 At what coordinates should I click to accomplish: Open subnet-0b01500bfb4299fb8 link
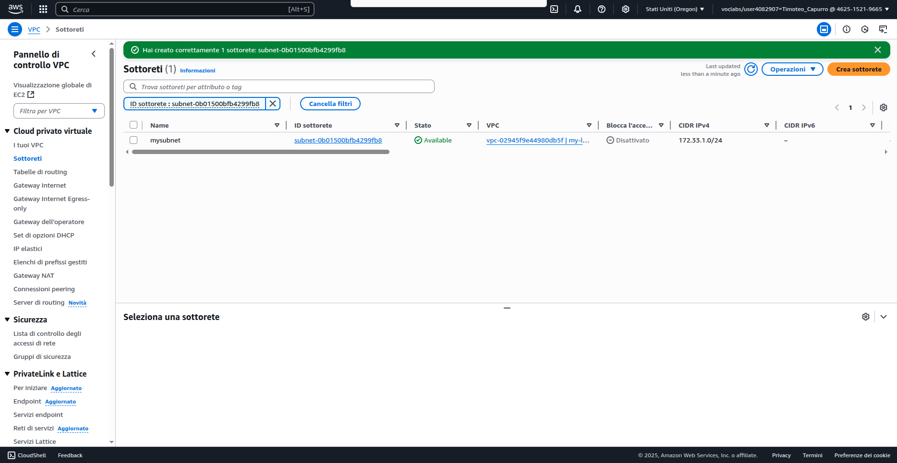click(x=338, y=140)
